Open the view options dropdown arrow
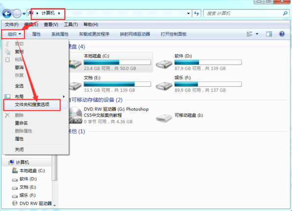The width and height of the screenshot is (292, 211). click(257, 34)
